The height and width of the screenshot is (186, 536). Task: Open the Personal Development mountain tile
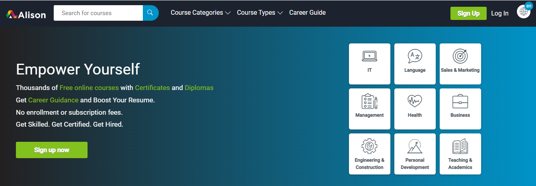click(415, 154)
